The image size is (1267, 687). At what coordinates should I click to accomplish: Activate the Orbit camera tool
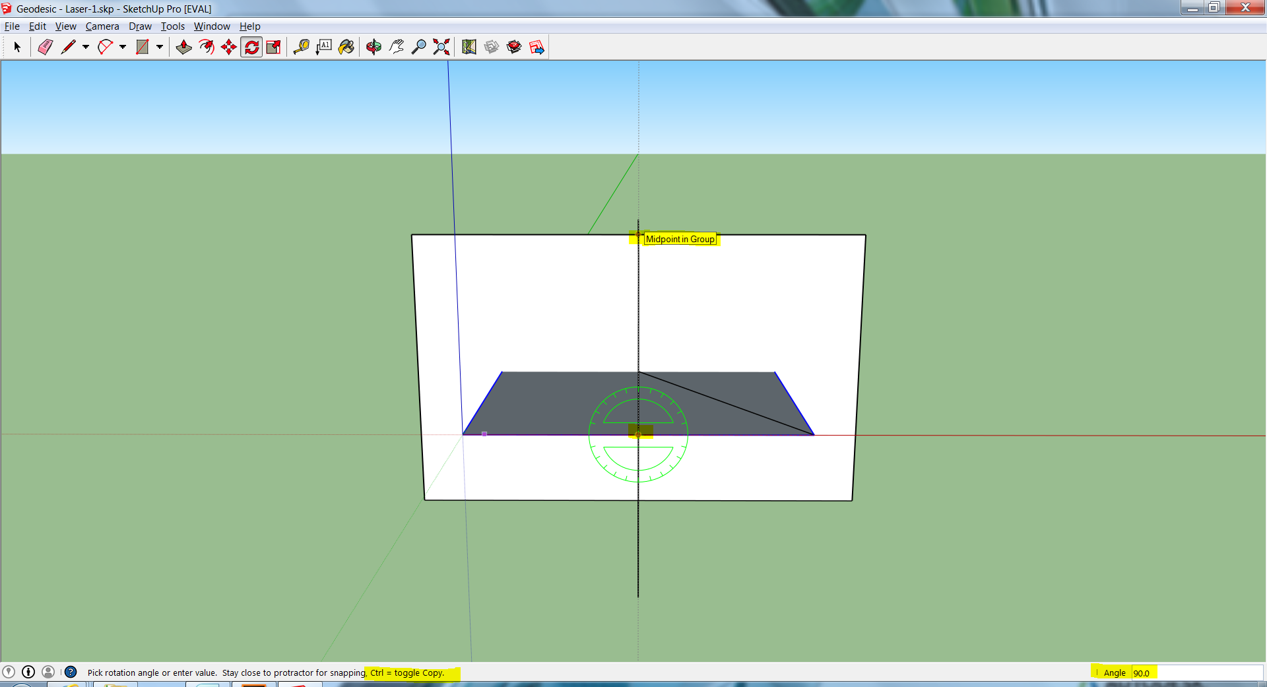pos(374,47)
